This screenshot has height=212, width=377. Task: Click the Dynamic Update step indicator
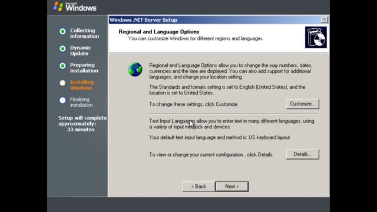[x=62, y=48]
